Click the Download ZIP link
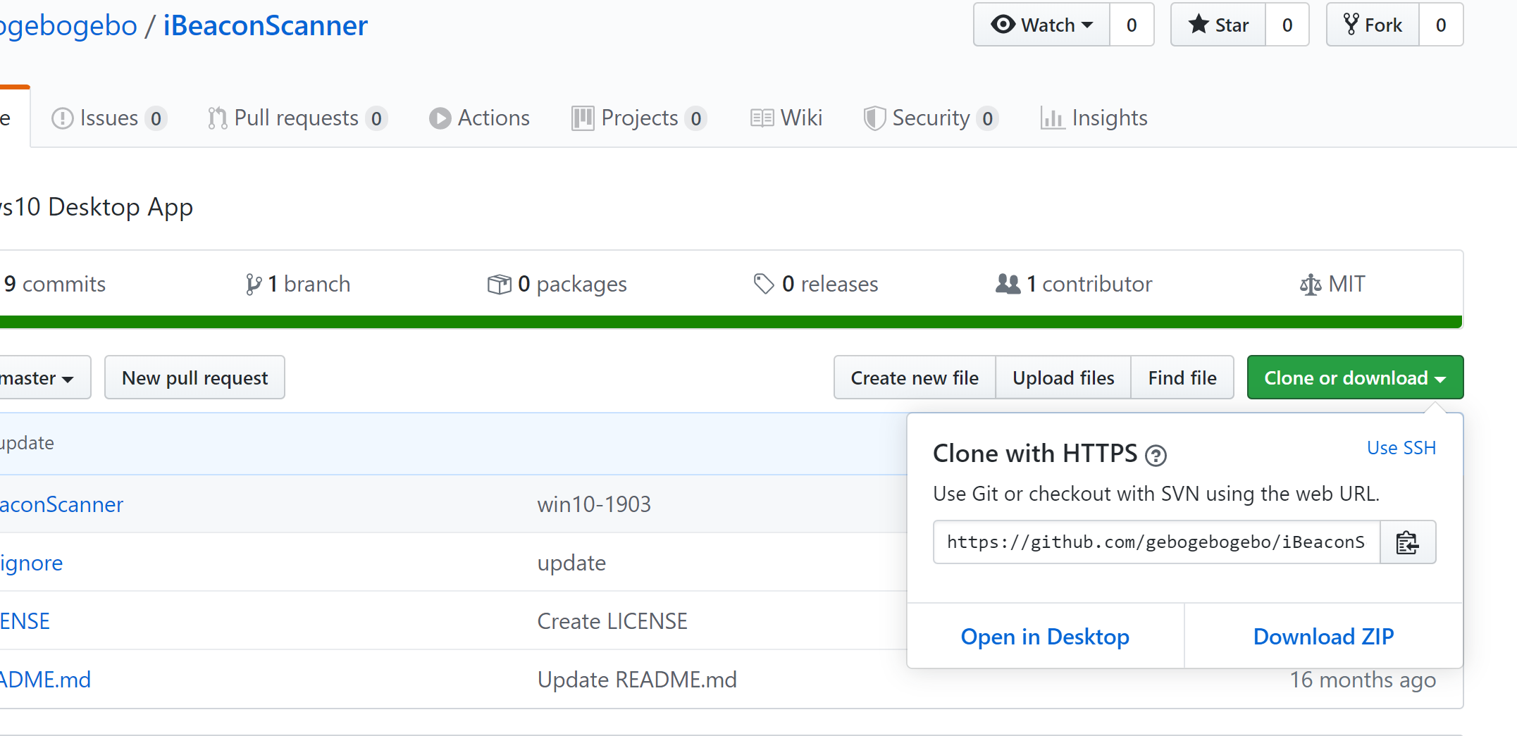 click(x=1323, y=637)
